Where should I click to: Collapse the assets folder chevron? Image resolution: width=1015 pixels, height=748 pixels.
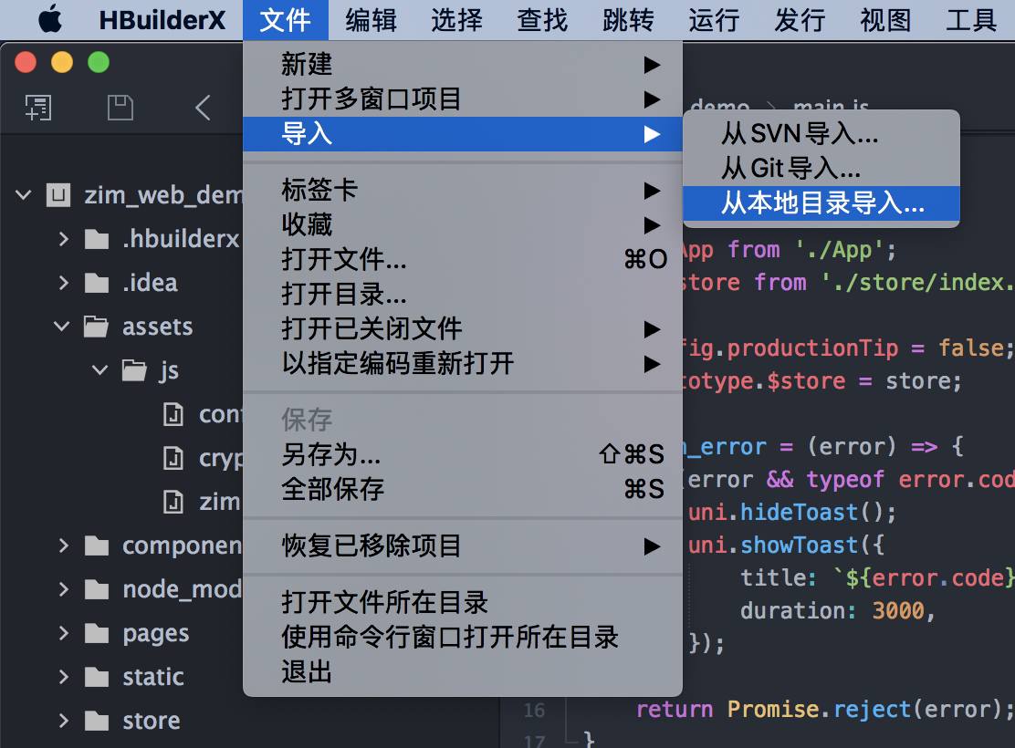pyautogui.click(x=62, y=327)
